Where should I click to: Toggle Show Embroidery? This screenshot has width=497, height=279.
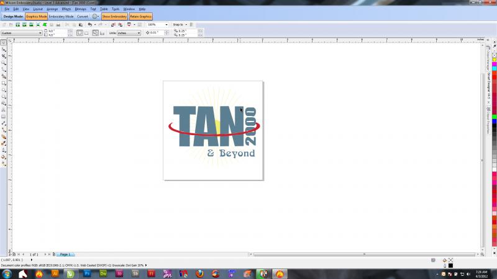point(114,17)
